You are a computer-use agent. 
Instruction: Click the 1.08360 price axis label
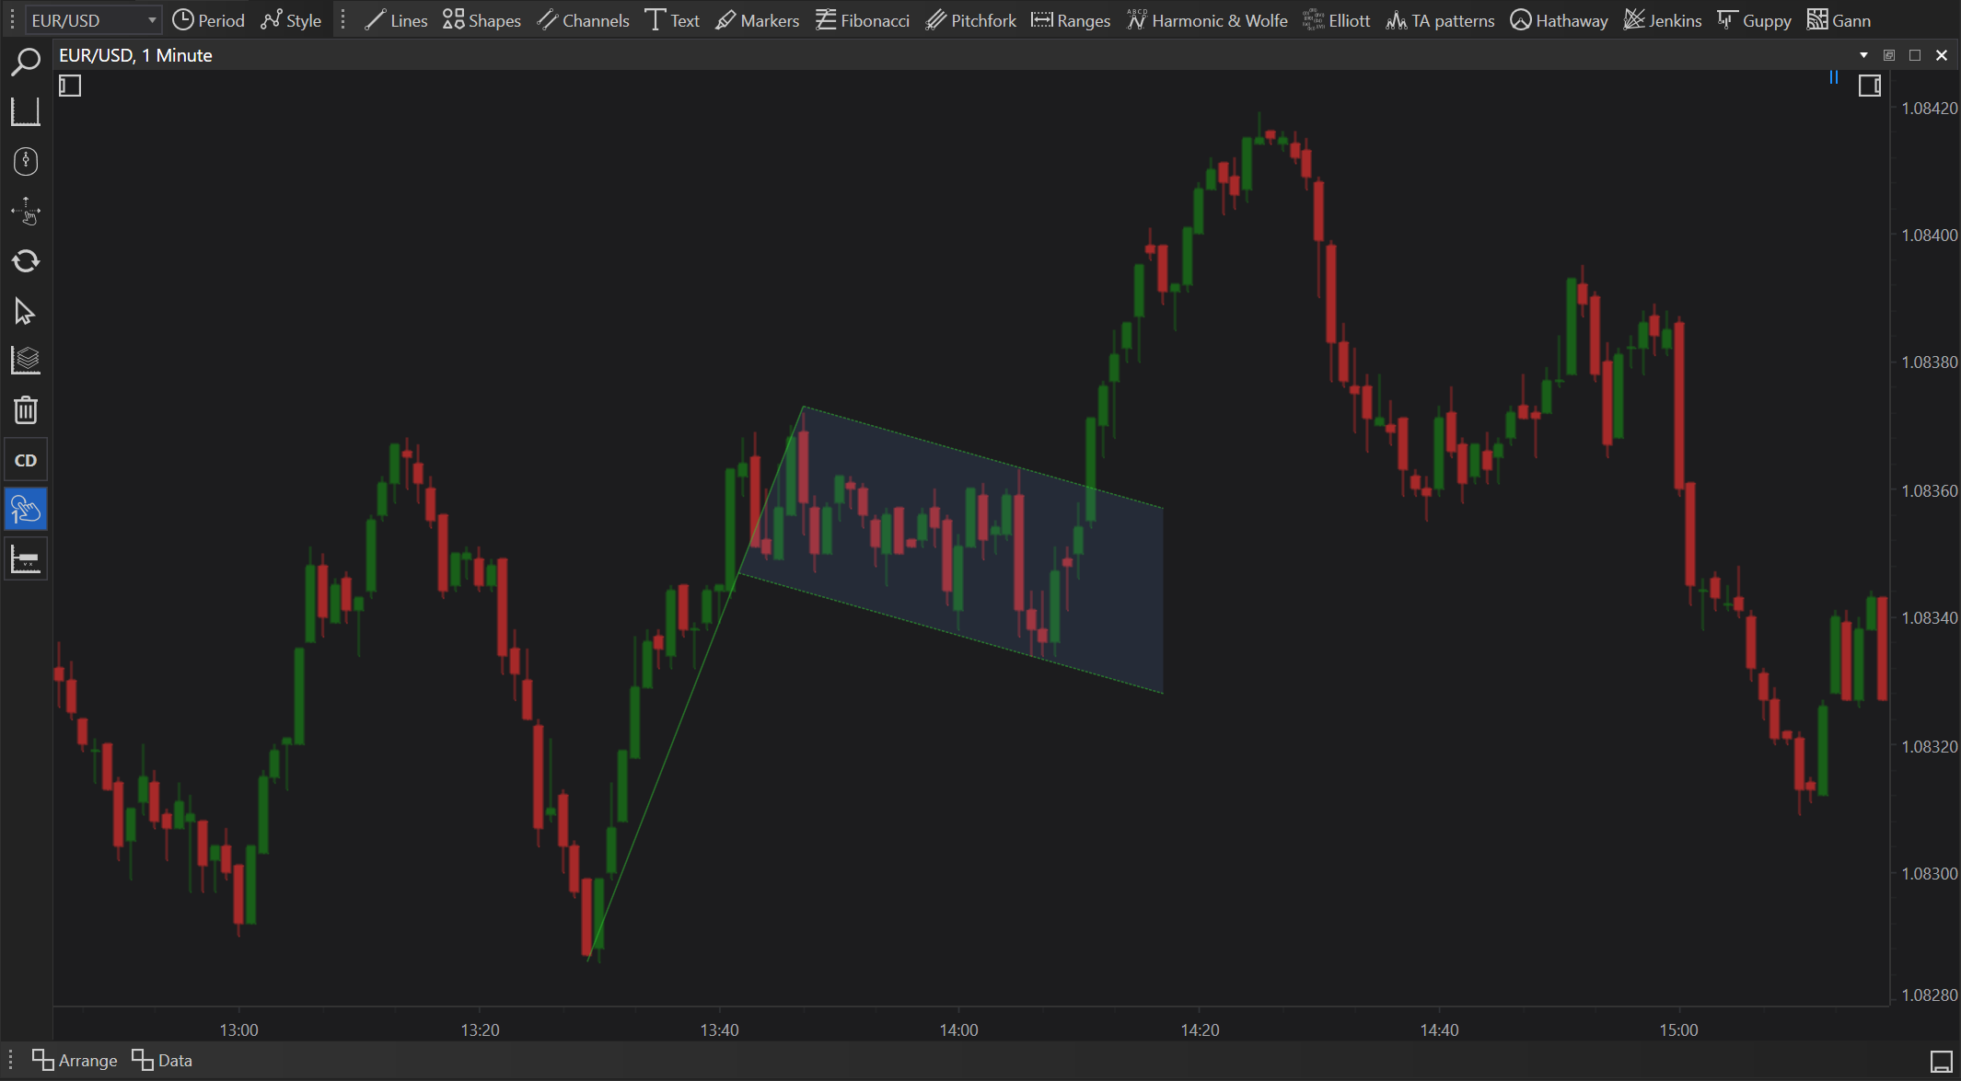point(1929,490)
